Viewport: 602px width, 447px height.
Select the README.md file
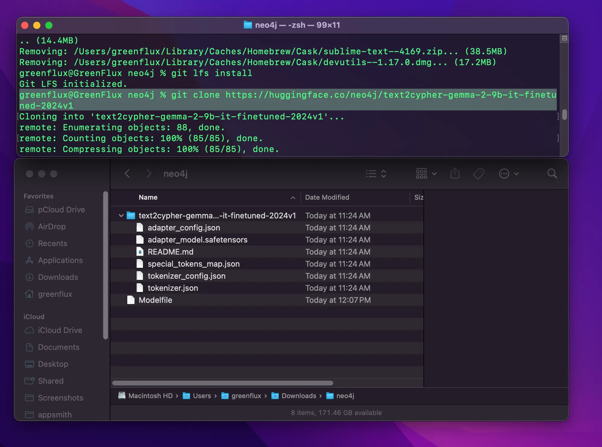(170, 252)
